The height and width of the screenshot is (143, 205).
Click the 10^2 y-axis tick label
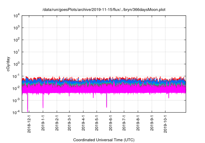[17, 40]
